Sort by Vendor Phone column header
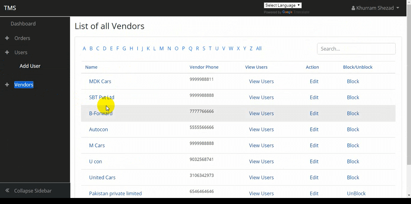Viewport: 411px width, 204px height. [204, 67]
